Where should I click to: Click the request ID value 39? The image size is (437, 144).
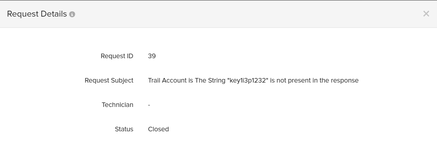[152, 56]
